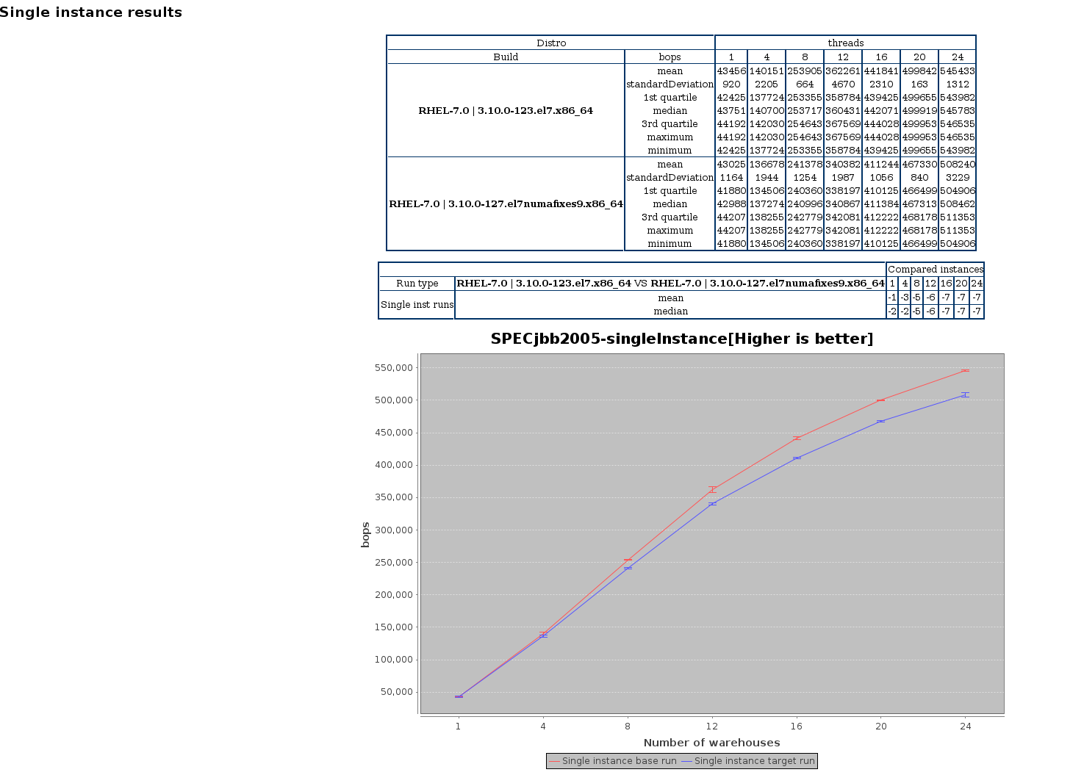Select the 'Single instance target run' legend entry
Screen dimensions: 1084x775
748,761
